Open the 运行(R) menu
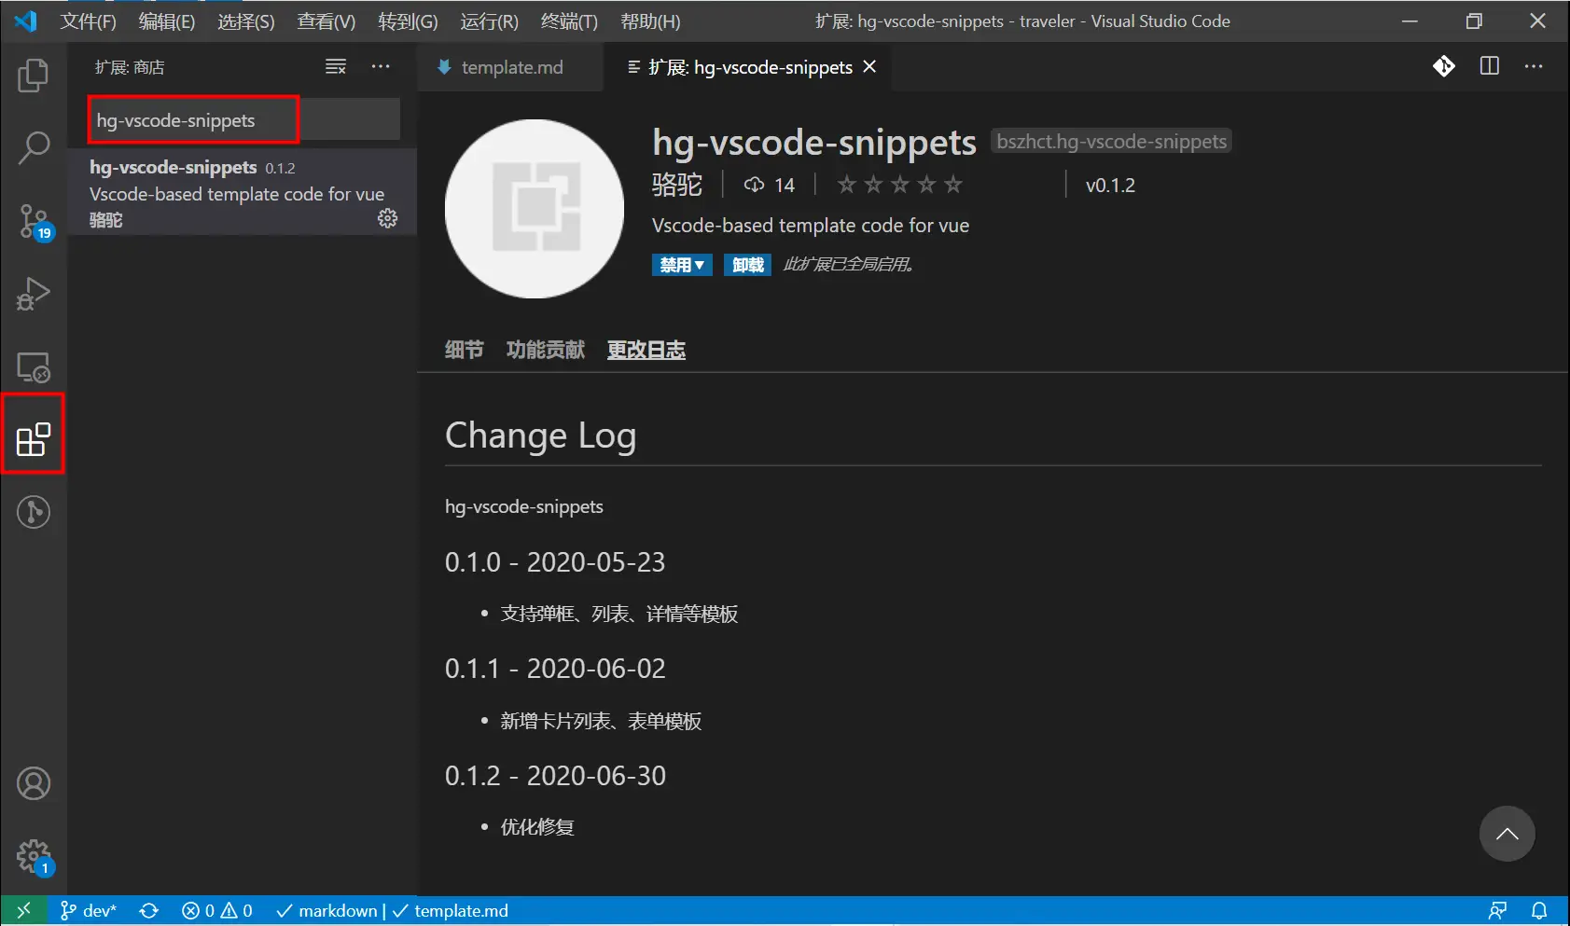Screen dimensions: 1570x926 [489, 21]
